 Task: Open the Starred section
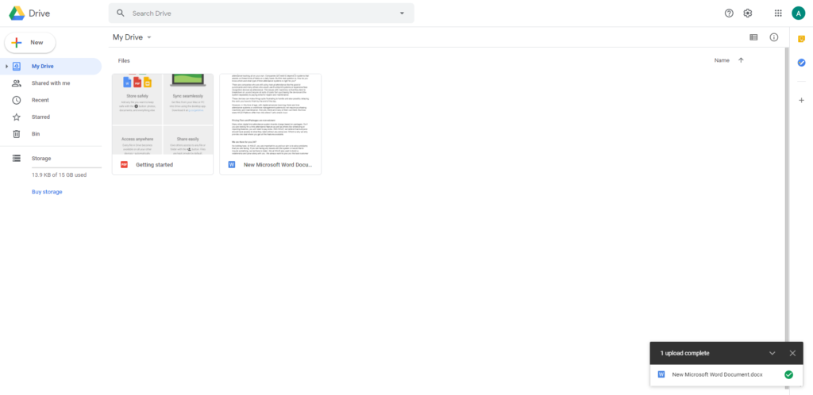[x=40, y=117]
